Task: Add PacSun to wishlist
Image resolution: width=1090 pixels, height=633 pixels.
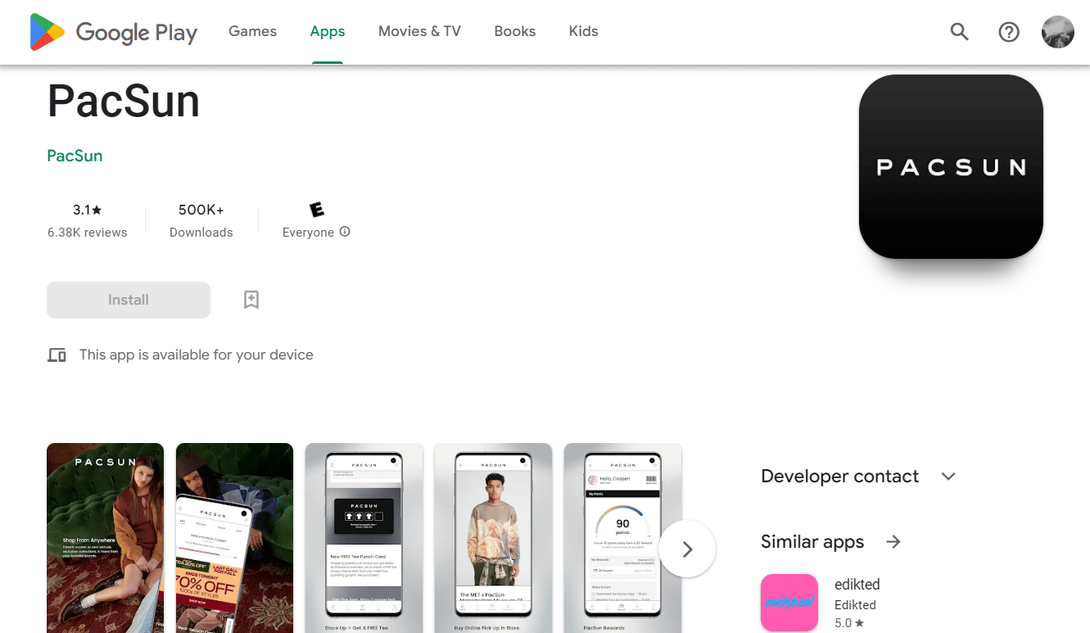Action: 251,300
